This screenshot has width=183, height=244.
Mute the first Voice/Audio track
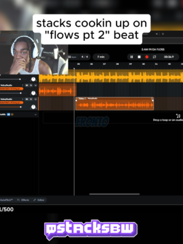coord(27,85)
